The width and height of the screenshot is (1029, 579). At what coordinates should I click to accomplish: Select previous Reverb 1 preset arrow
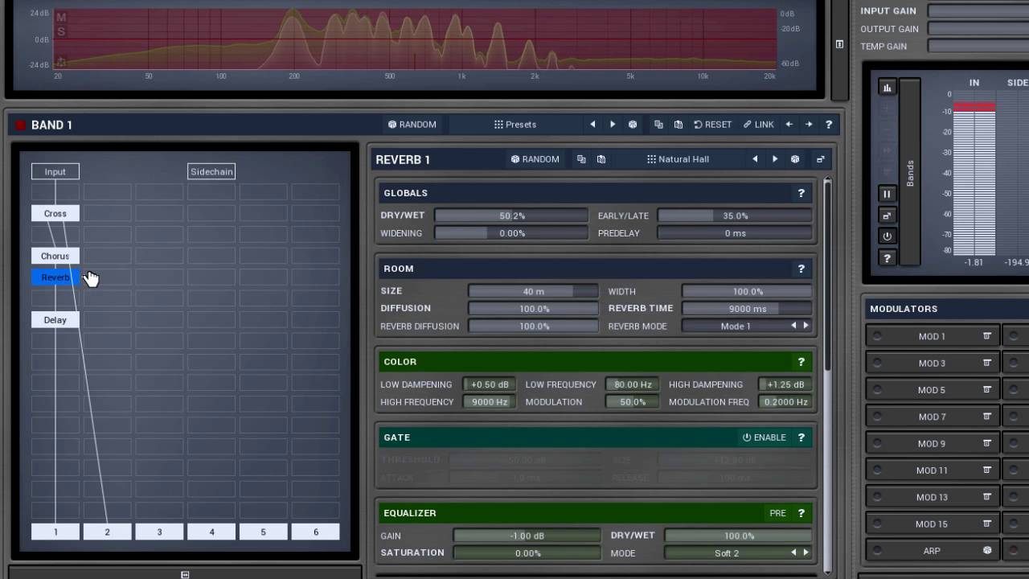(755, 159)
